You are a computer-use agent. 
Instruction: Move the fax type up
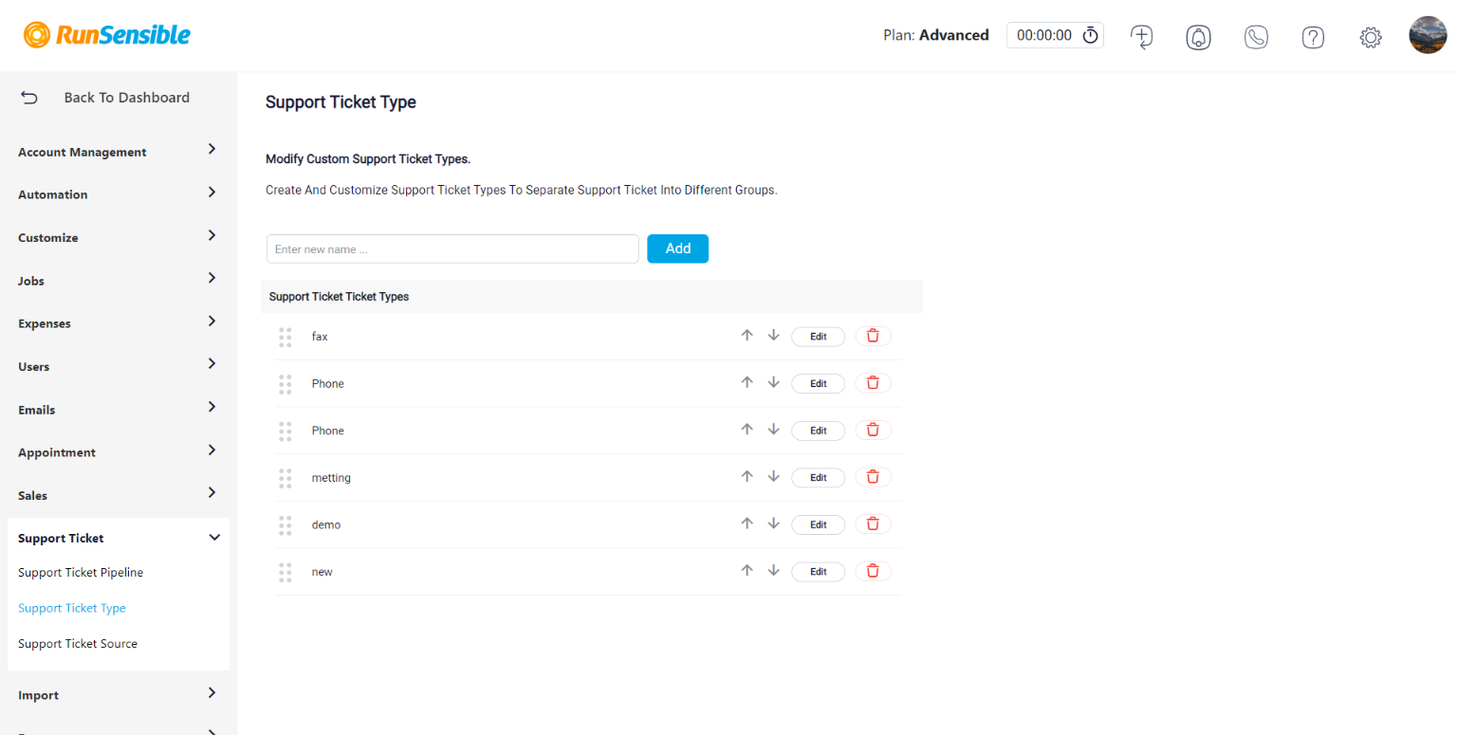[747, 336]
